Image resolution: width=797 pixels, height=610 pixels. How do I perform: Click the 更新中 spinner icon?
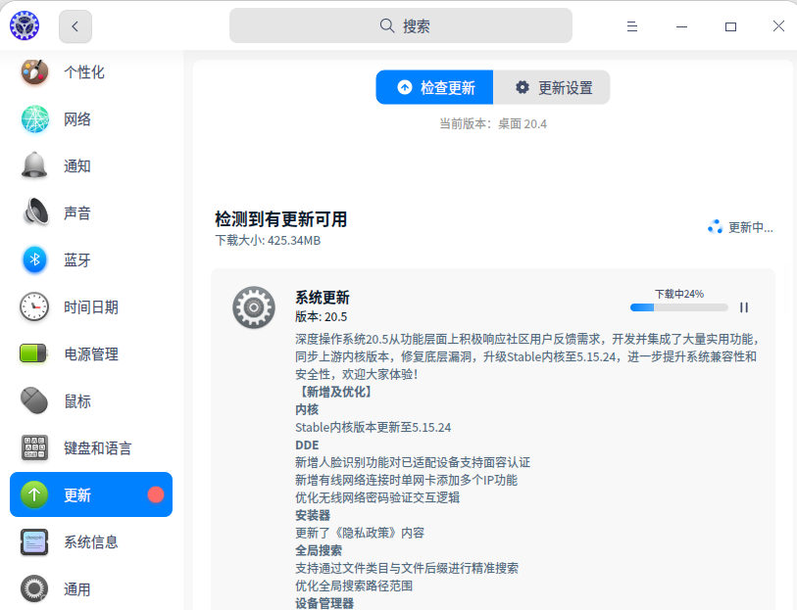coord(716,227)
